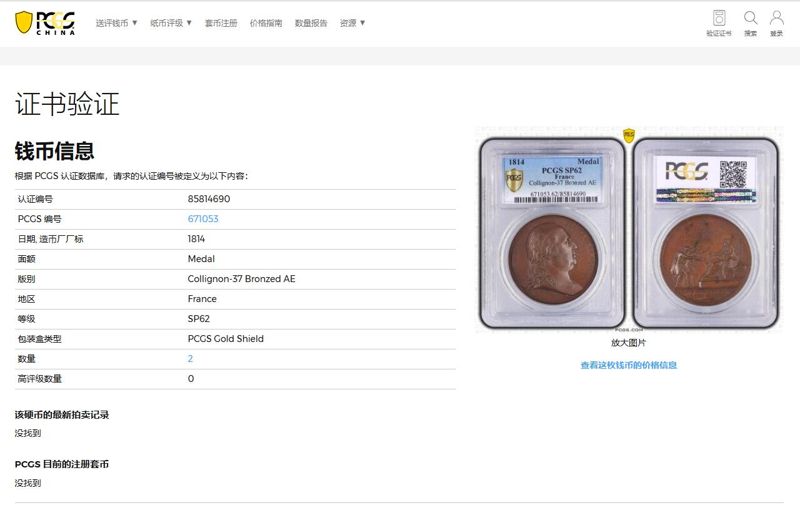Open PCGS number 671053 link

pos(203,219)
